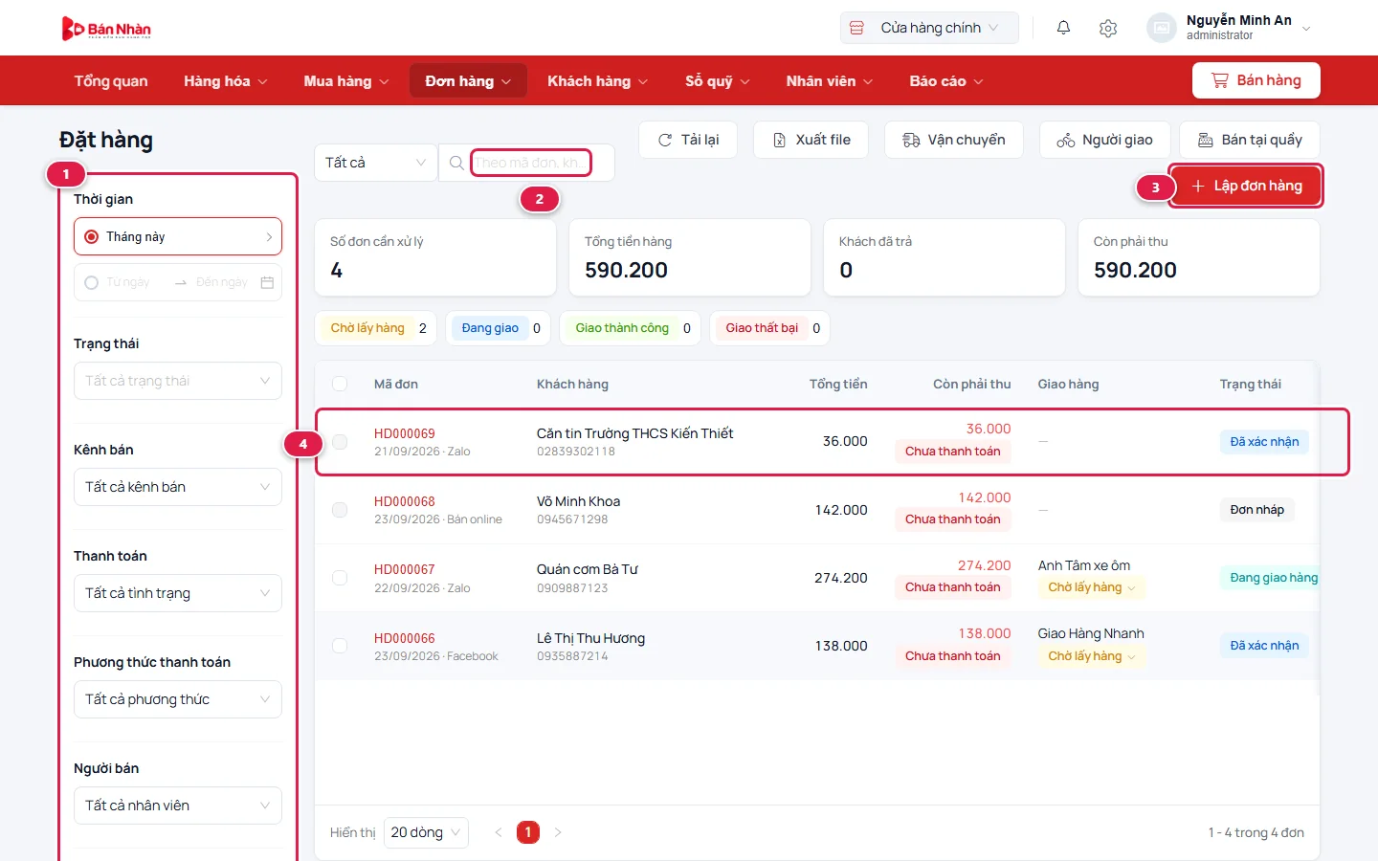The width and height of the screenshot is (1378, 861).
Task: Click the Bán hàng button
Action: 1256,80
